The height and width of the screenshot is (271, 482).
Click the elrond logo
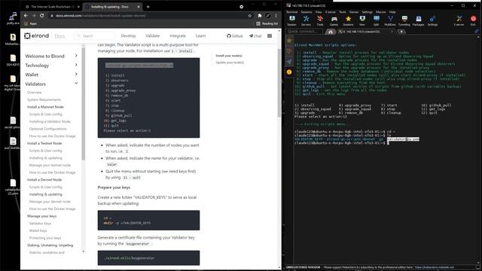(37, 36)
